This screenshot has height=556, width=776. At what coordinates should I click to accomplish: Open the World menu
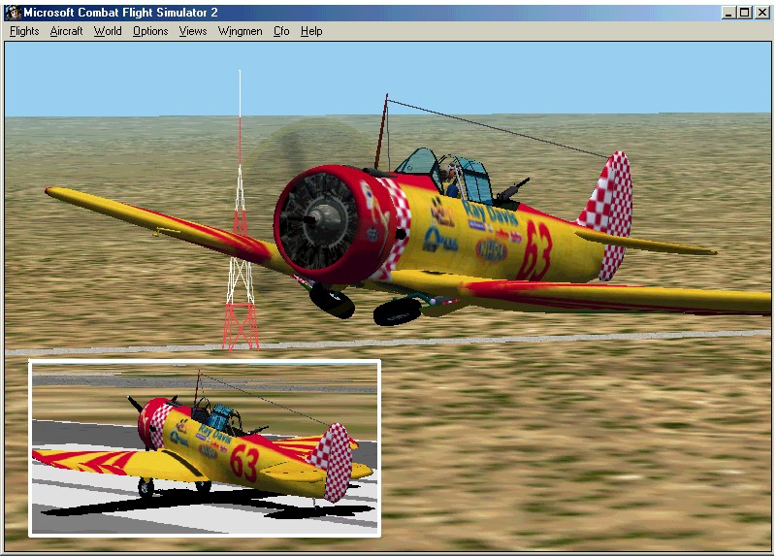(108, 31)
